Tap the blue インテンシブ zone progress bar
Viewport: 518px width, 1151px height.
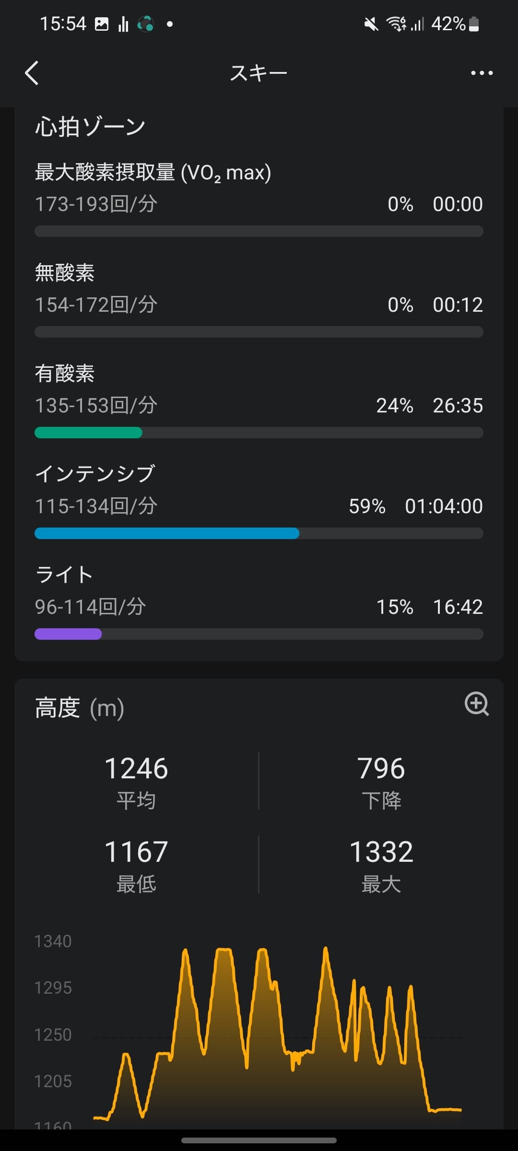coord(167,533)
